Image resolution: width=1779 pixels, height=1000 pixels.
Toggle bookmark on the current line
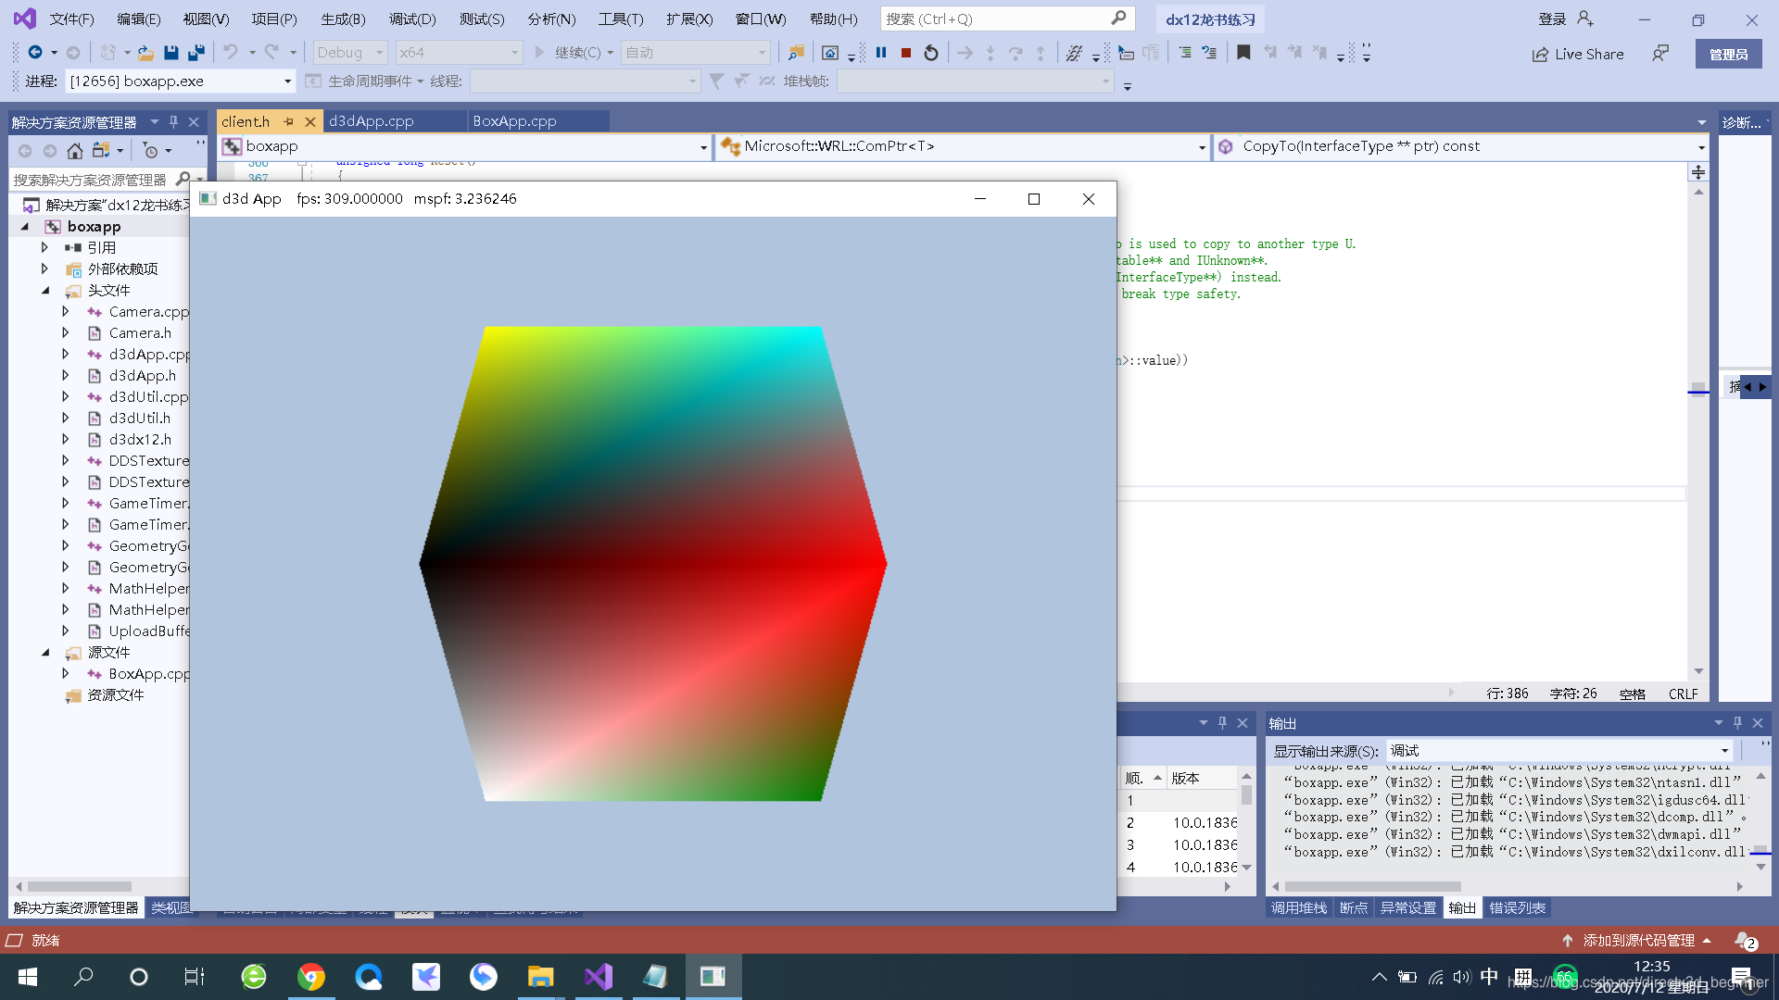point(1243,53)
